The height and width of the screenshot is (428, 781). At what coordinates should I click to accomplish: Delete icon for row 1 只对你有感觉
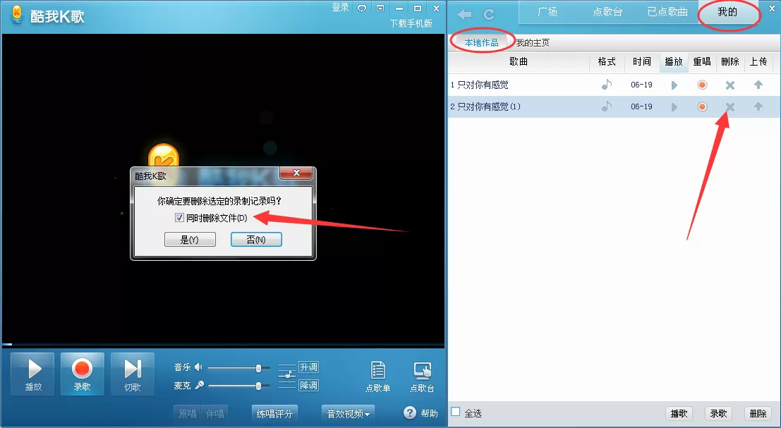click(x=730, y=85)
